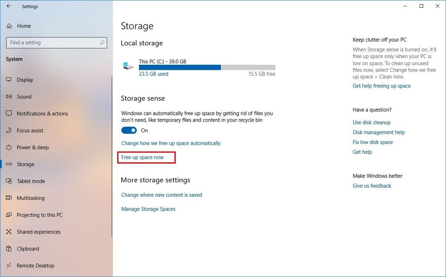Select Tablet mode from sidebar
446x277 pixels.
coord(30,181)
